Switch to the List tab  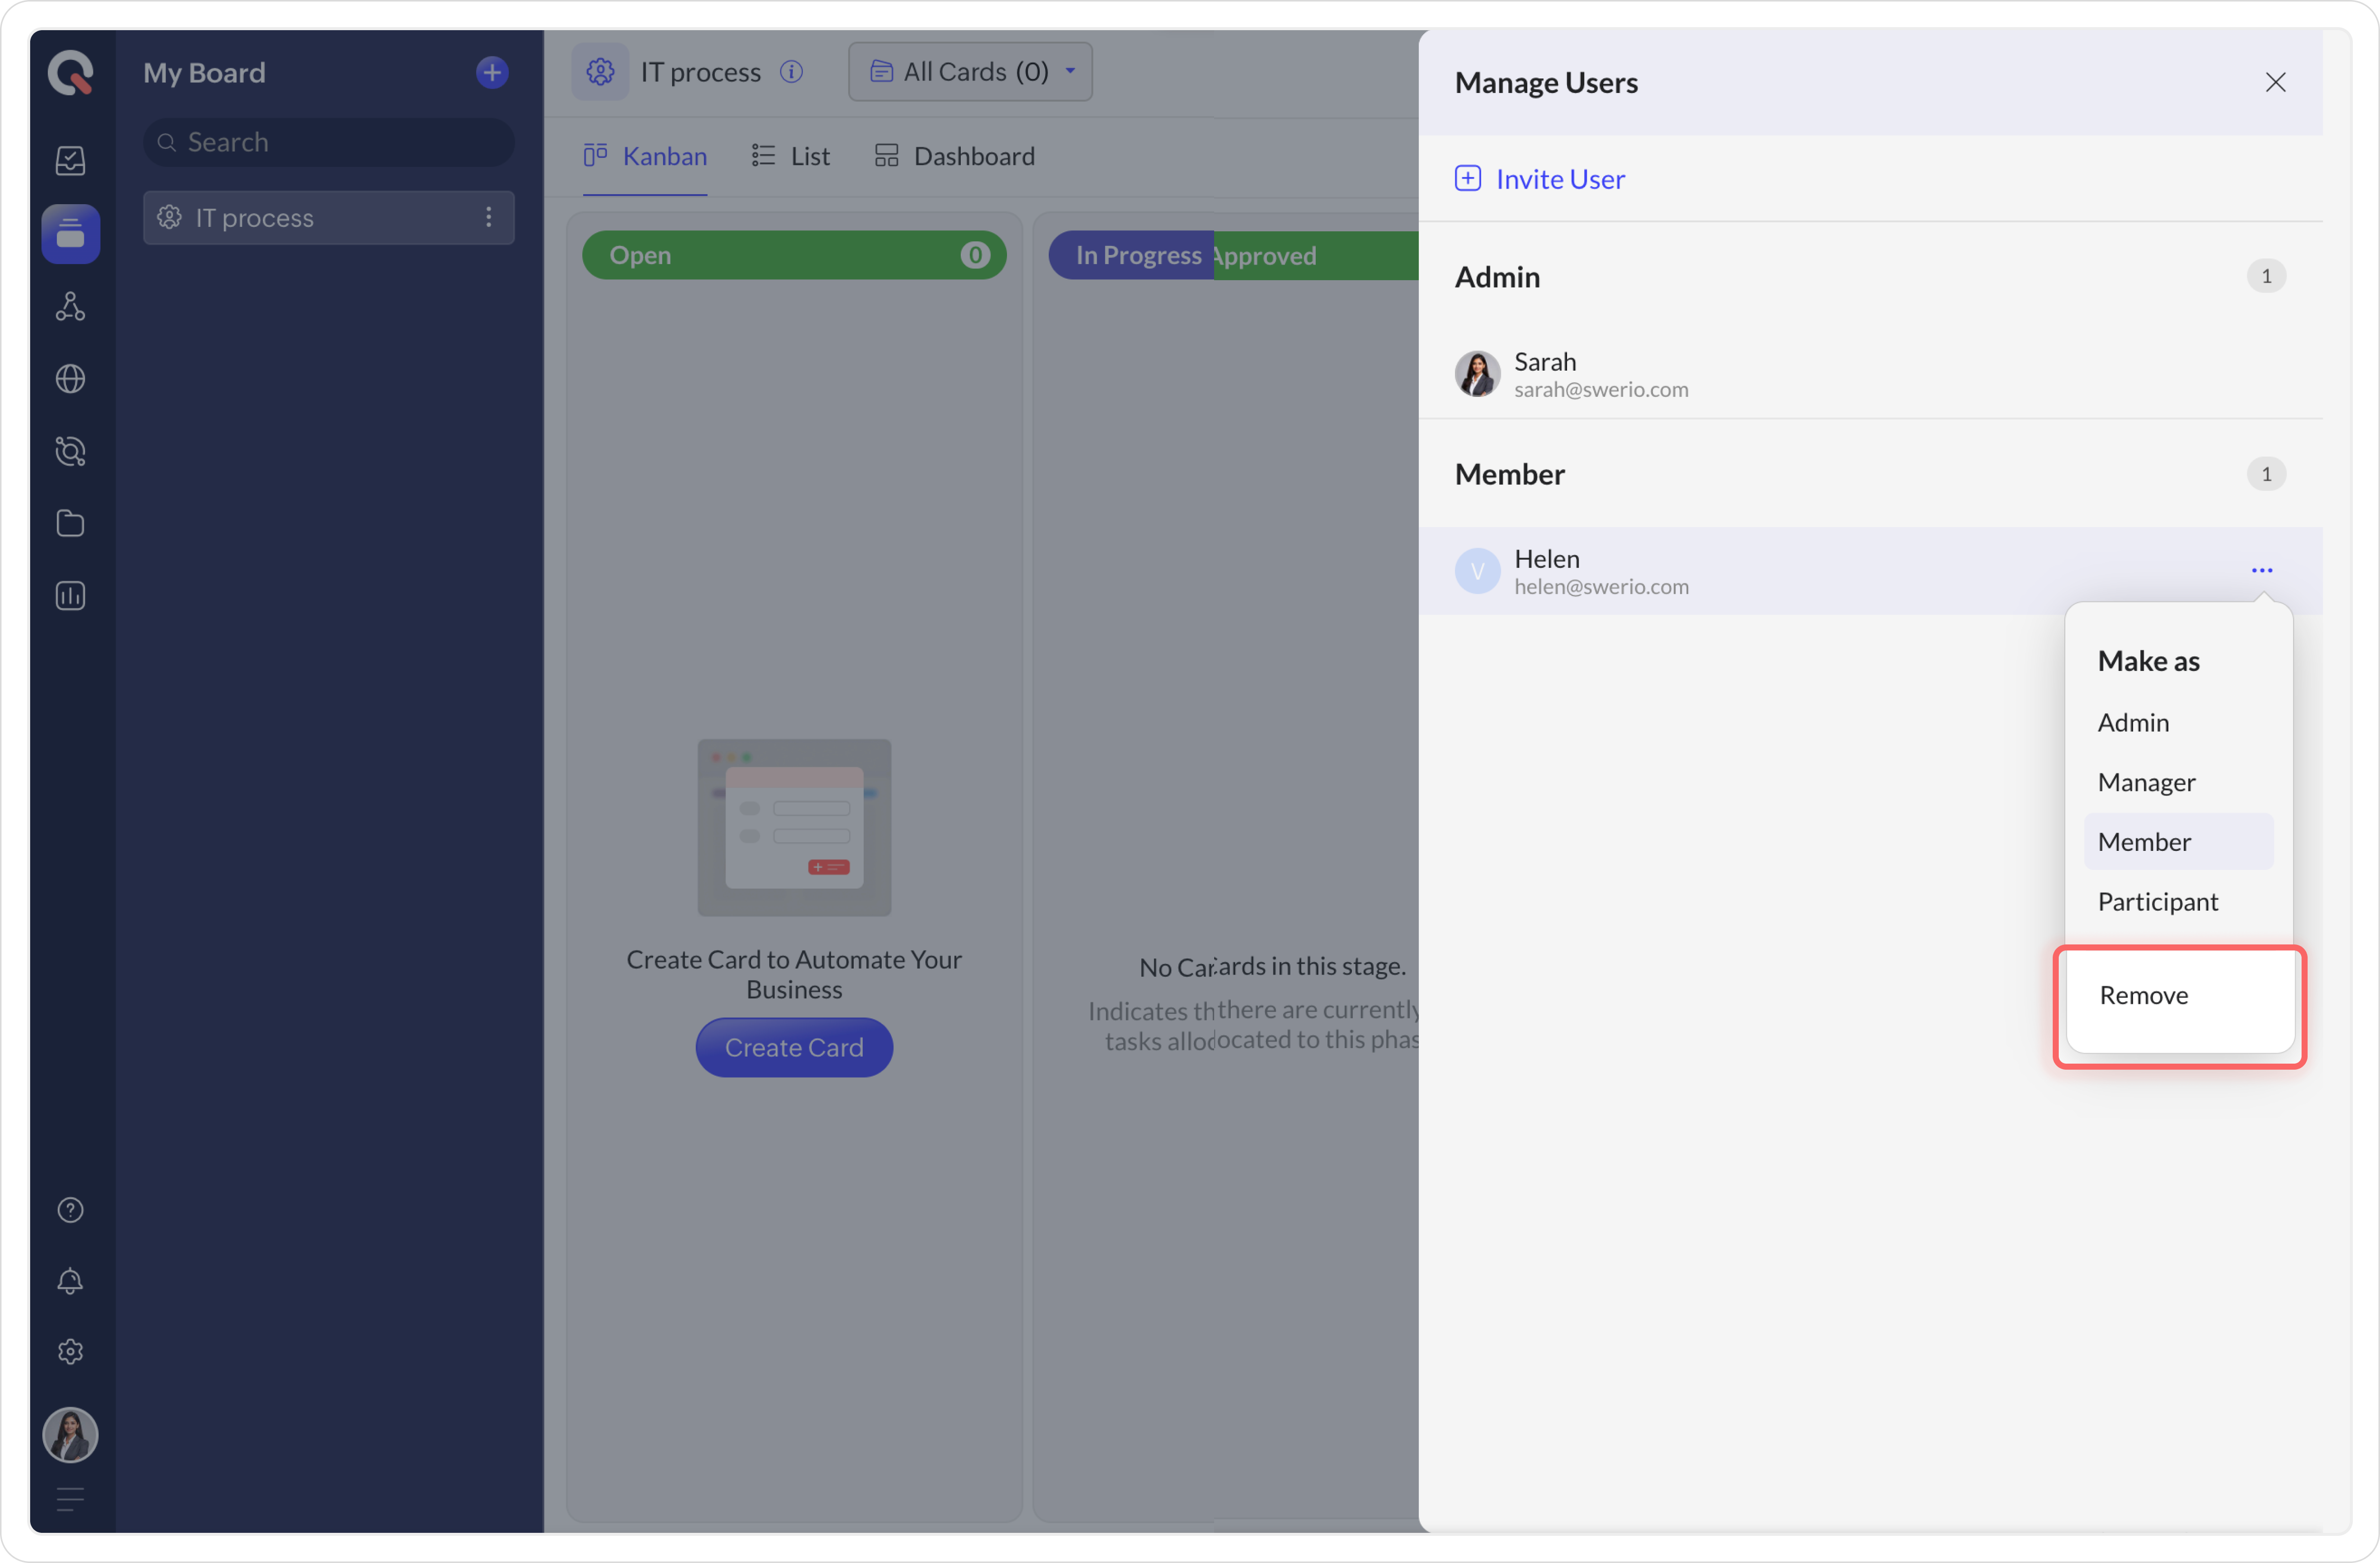791,156
